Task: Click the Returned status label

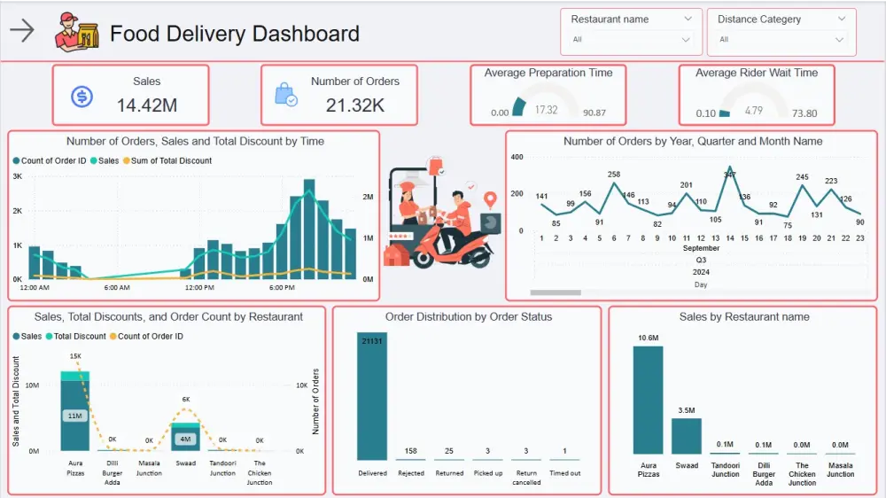Action: tap(449, 473)
